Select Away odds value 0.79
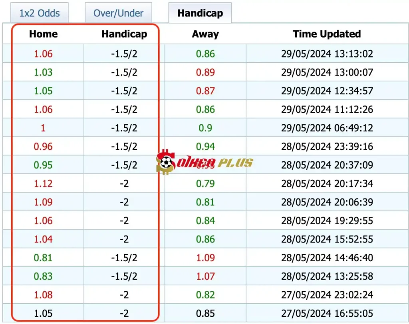This screenshot has height=324, width=409. (205, 184)
